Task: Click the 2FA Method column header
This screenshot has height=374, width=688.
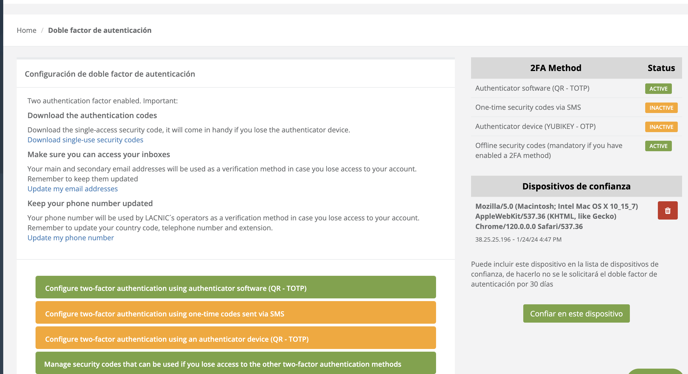Action: tap(556, 68)
